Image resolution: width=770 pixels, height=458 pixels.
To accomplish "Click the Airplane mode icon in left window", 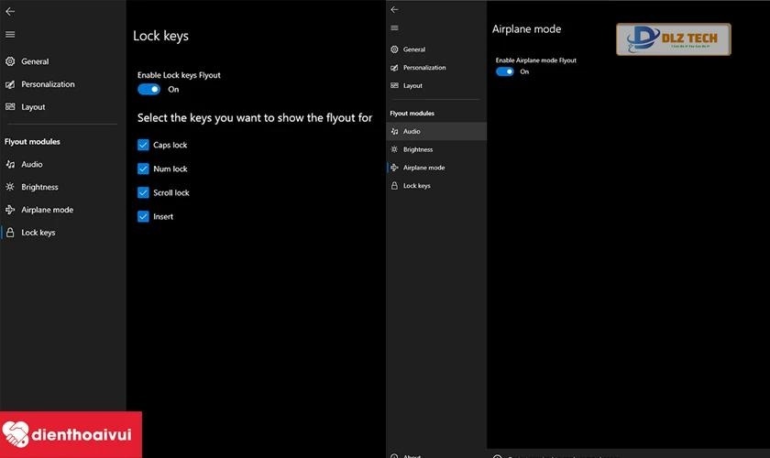I will 11,210.
